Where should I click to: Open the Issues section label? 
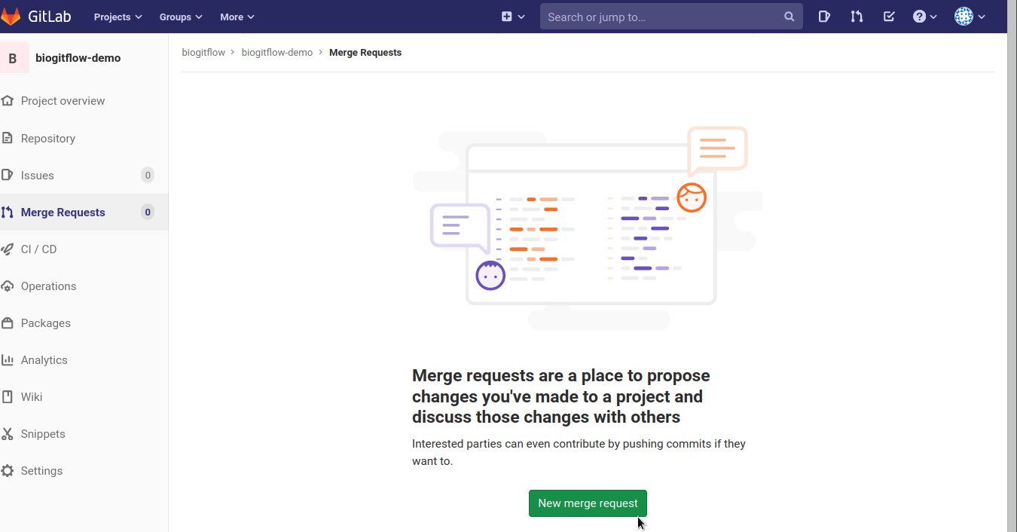click(x=38, y=176)
